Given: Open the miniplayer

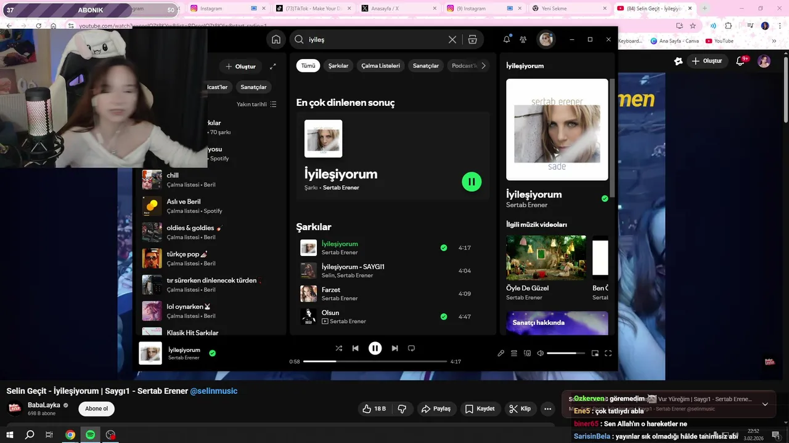Looking at the screenshot, I should pyautogui.click(x=595, y=353).
